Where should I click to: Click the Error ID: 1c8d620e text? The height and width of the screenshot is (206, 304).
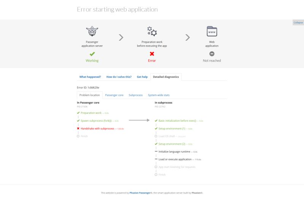(88, 88)
